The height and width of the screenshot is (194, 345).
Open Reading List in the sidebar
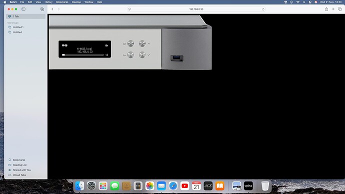click(17, 165)
